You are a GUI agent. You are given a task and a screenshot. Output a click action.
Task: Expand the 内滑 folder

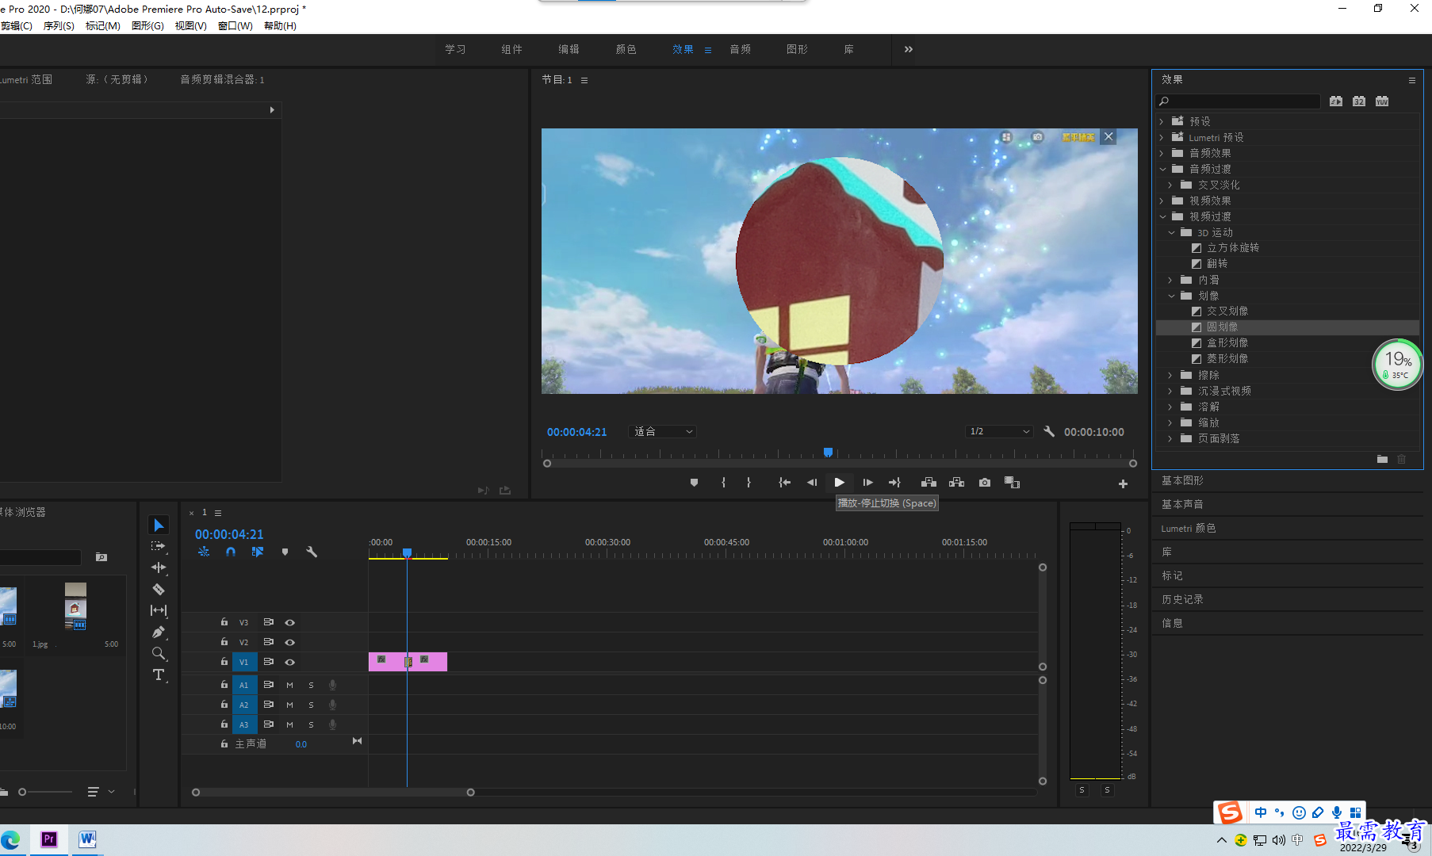click(x=1170, y=280)
